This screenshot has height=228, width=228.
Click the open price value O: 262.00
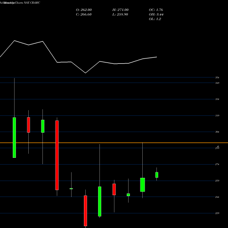84,10
